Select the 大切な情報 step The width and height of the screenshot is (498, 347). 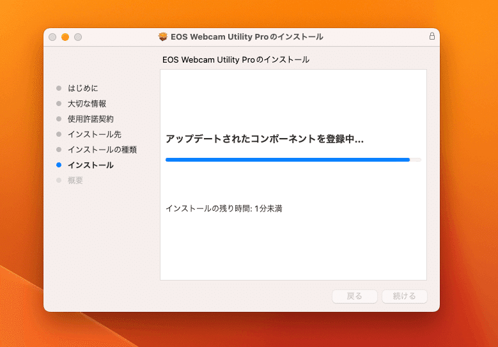87,104
